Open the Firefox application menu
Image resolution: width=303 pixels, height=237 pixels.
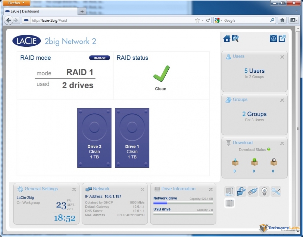tap(17, 3)
